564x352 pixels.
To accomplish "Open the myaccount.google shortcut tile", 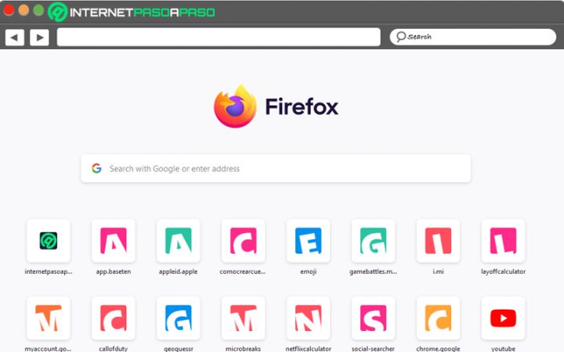I will coord(49,318).
